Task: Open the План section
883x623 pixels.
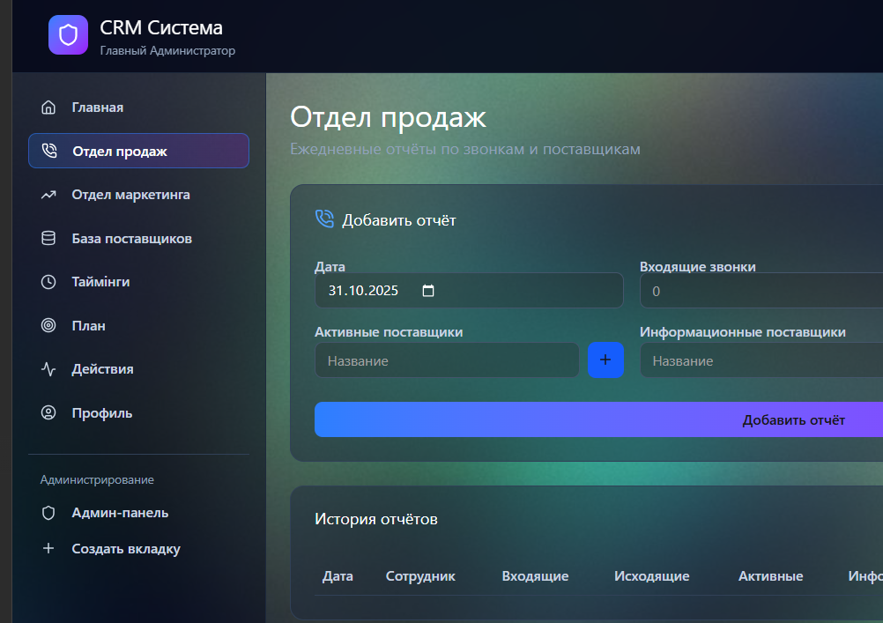Action: click(x=138, y=325)
